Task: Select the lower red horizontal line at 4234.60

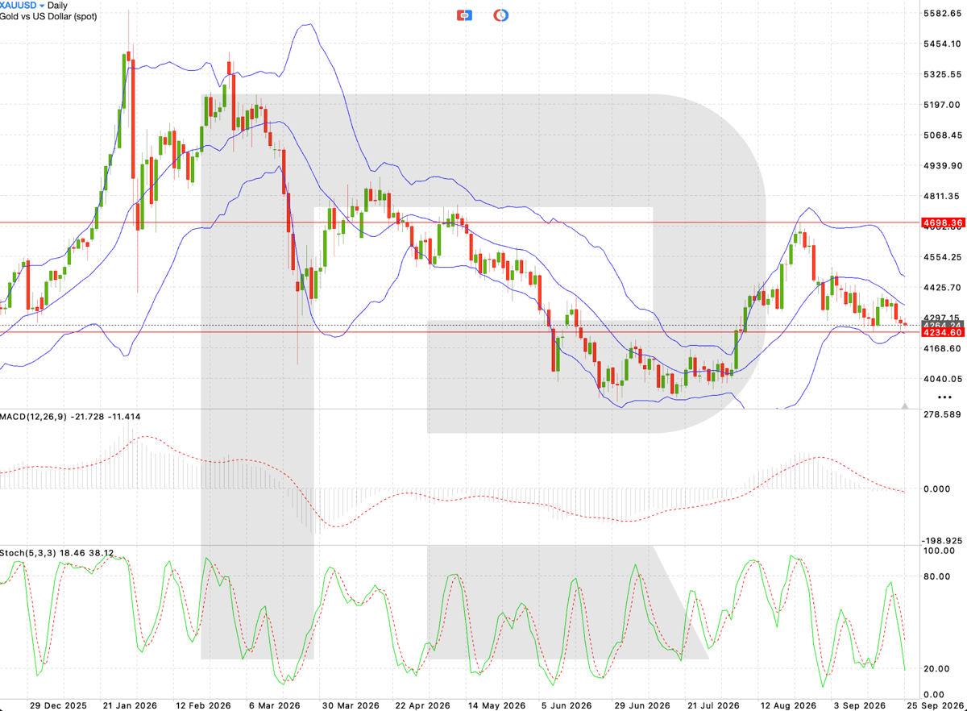Action: click(x=459, y=332)
